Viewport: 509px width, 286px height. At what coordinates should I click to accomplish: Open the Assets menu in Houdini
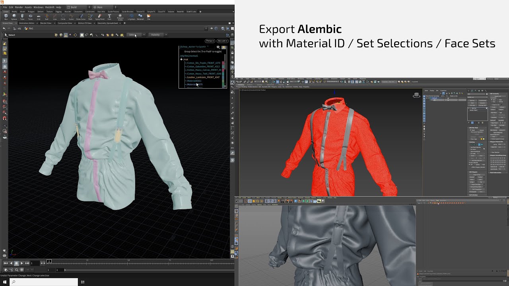28,7
